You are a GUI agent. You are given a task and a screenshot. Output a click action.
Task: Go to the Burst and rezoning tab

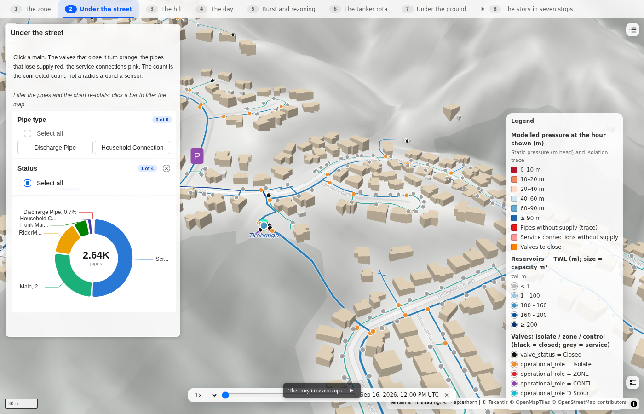point(282,9)
